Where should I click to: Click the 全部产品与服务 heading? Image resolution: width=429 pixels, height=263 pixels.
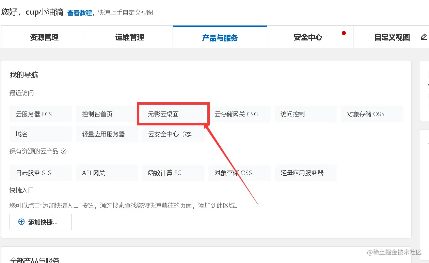(35, 260)
